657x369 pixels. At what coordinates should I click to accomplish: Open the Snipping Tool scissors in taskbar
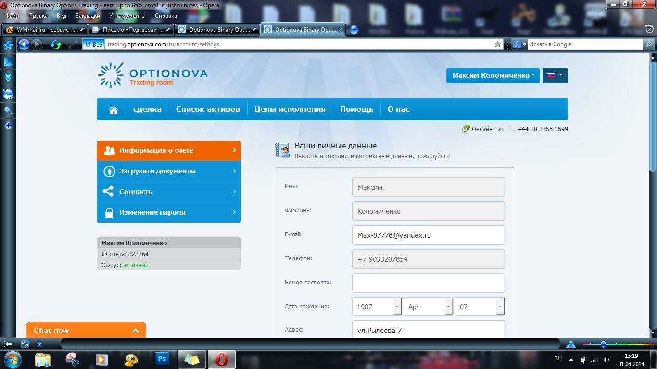coord(72,359)
